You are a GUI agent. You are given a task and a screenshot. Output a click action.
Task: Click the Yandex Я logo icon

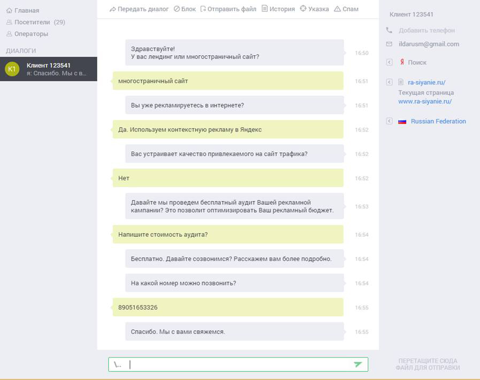[x=402, y=62]
